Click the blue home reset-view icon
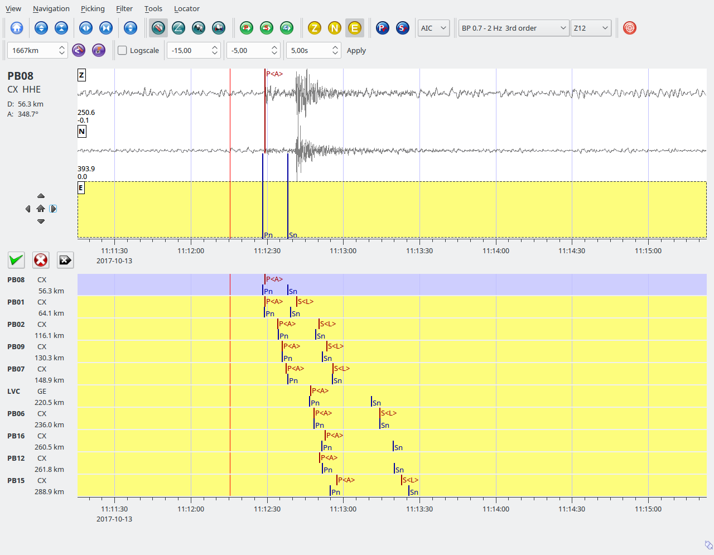Viewport: 714px width, 555px height. pos(17,28)
